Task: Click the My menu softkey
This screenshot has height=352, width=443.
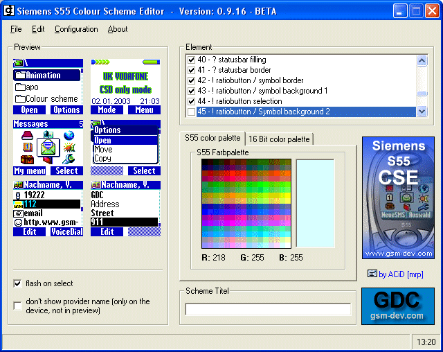Action: [29, 170]
